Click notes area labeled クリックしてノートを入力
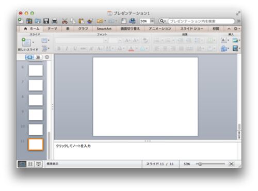 pos(73,146)
